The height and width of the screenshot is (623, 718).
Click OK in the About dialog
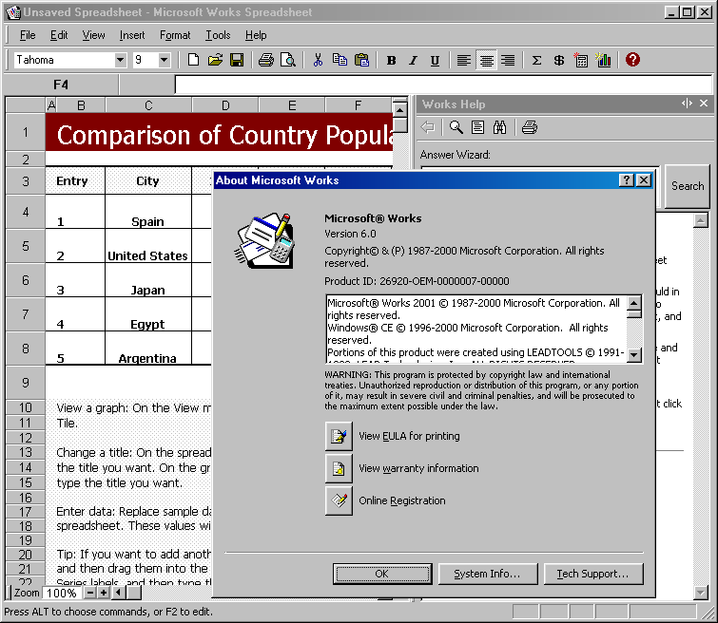[x=382, y=574]
